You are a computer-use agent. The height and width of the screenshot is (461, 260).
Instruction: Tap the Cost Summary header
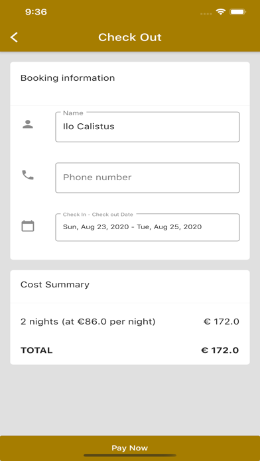pyautogui.click(x=55, y=285)
